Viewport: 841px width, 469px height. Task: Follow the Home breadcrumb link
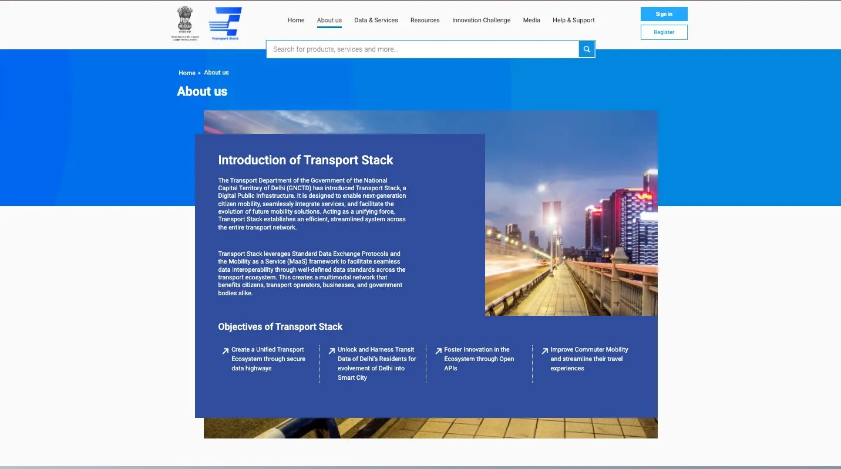click(x=187, y=73)
